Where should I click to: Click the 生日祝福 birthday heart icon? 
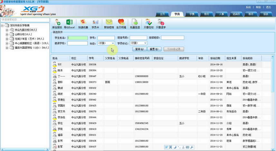tap(121, 22)
